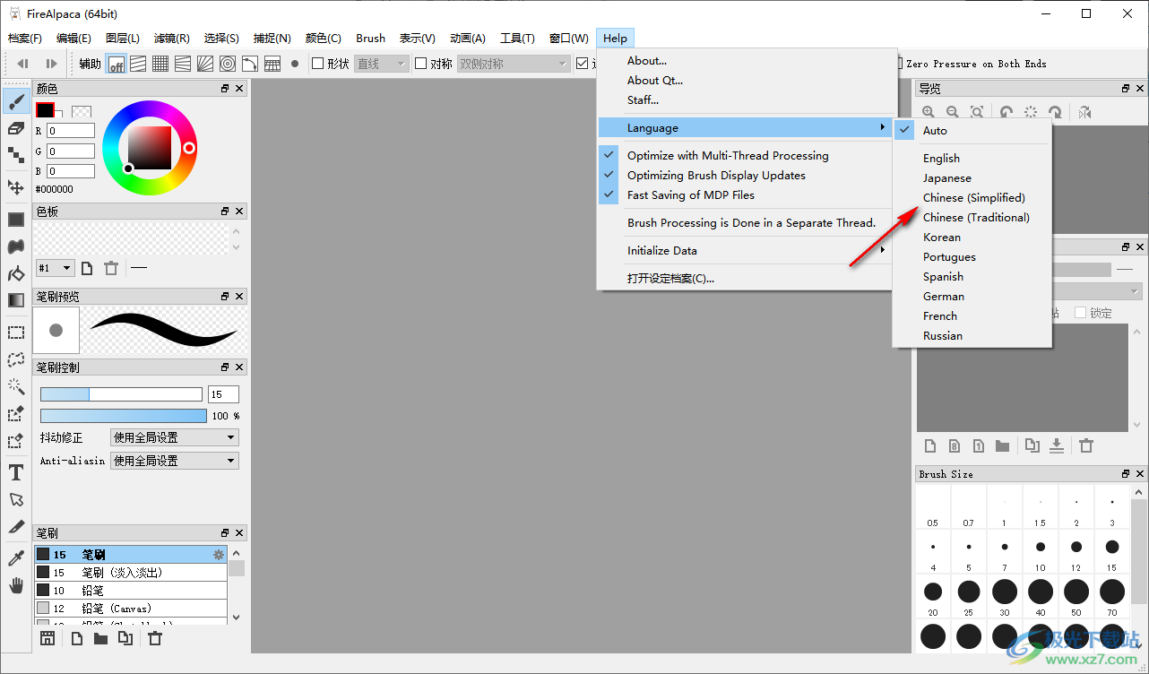Open the 图层(L) menu

point(123,38)
